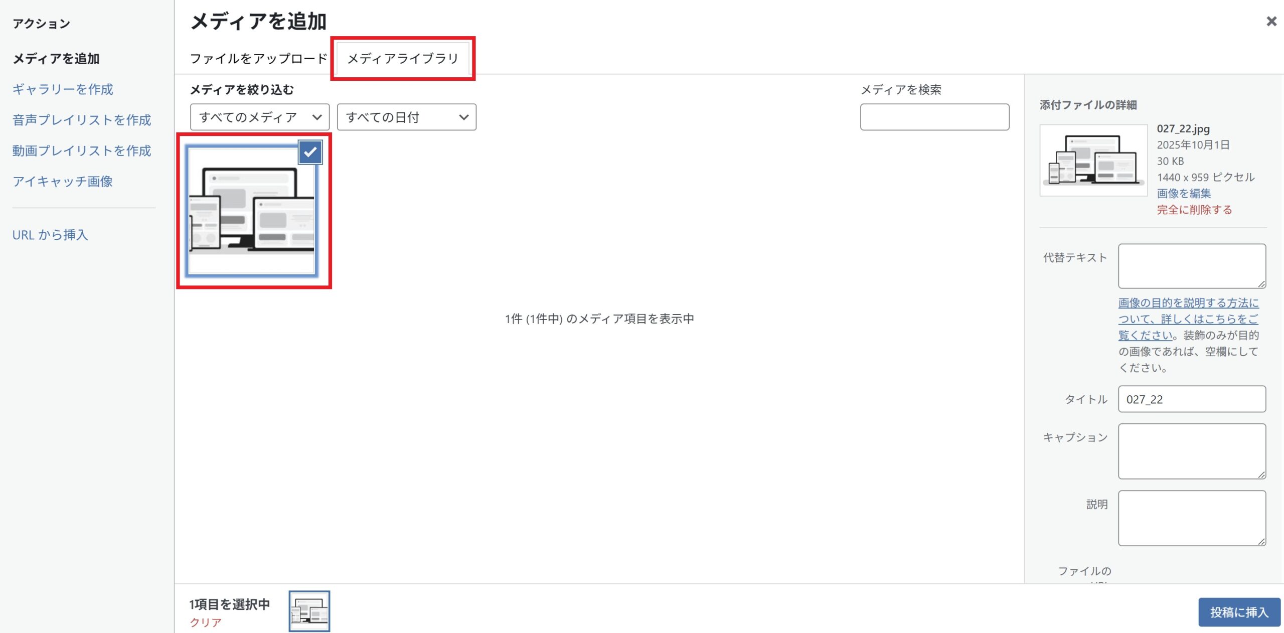Click 完全に削除する link
The width and height of the screenshot is (1284, 633).
tap(1194, 210)
